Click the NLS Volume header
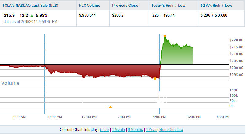This screenshot has height=134, width=246. [89, 6]
